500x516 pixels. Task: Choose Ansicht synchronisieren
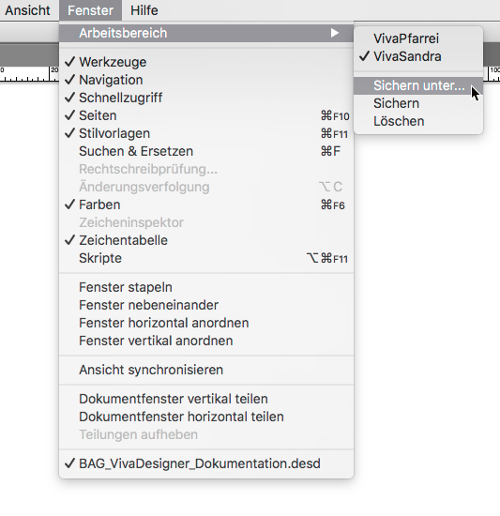pyautogui.click(x=206, y=370)
